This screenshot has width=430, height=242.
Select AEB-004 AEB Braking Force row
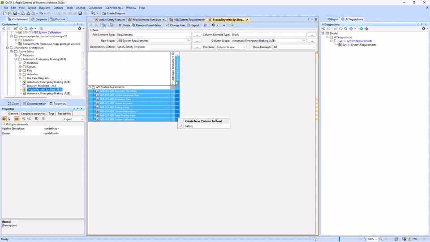click(x=129, y=108)
